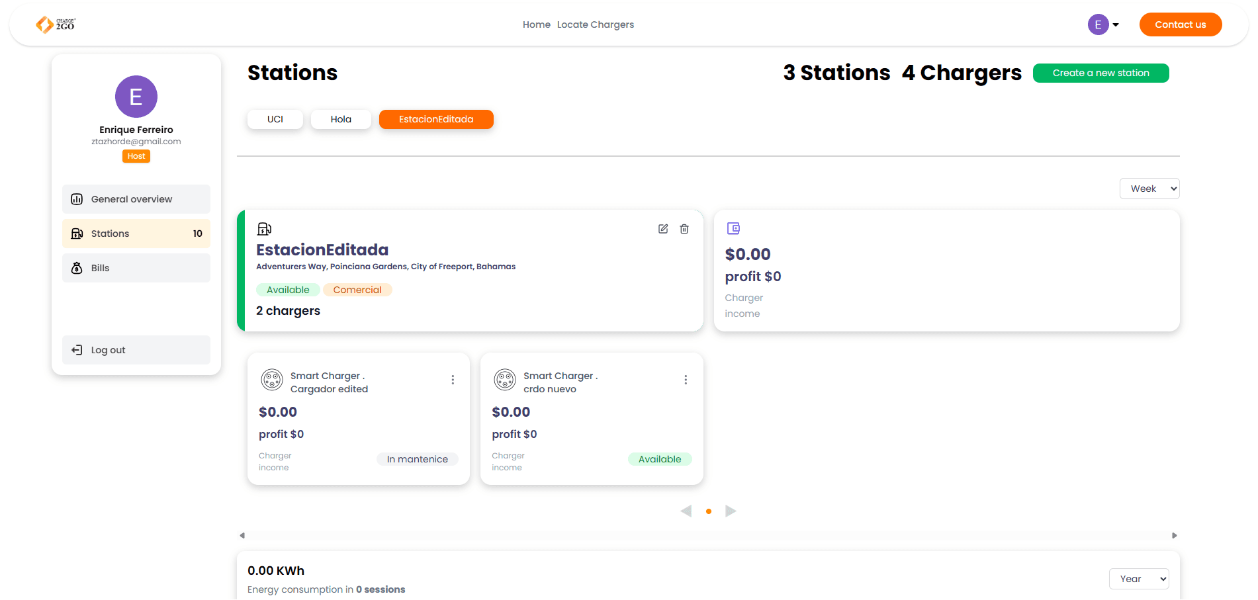This screenshot has width=1258, height=600.
Task: Open options menu for Cargador edited charger
Action: [453, 380]
